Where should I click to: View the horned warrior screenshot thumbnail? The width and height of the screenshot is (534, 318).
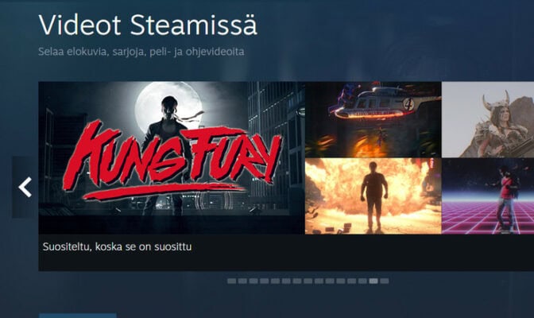pos(488,119)
